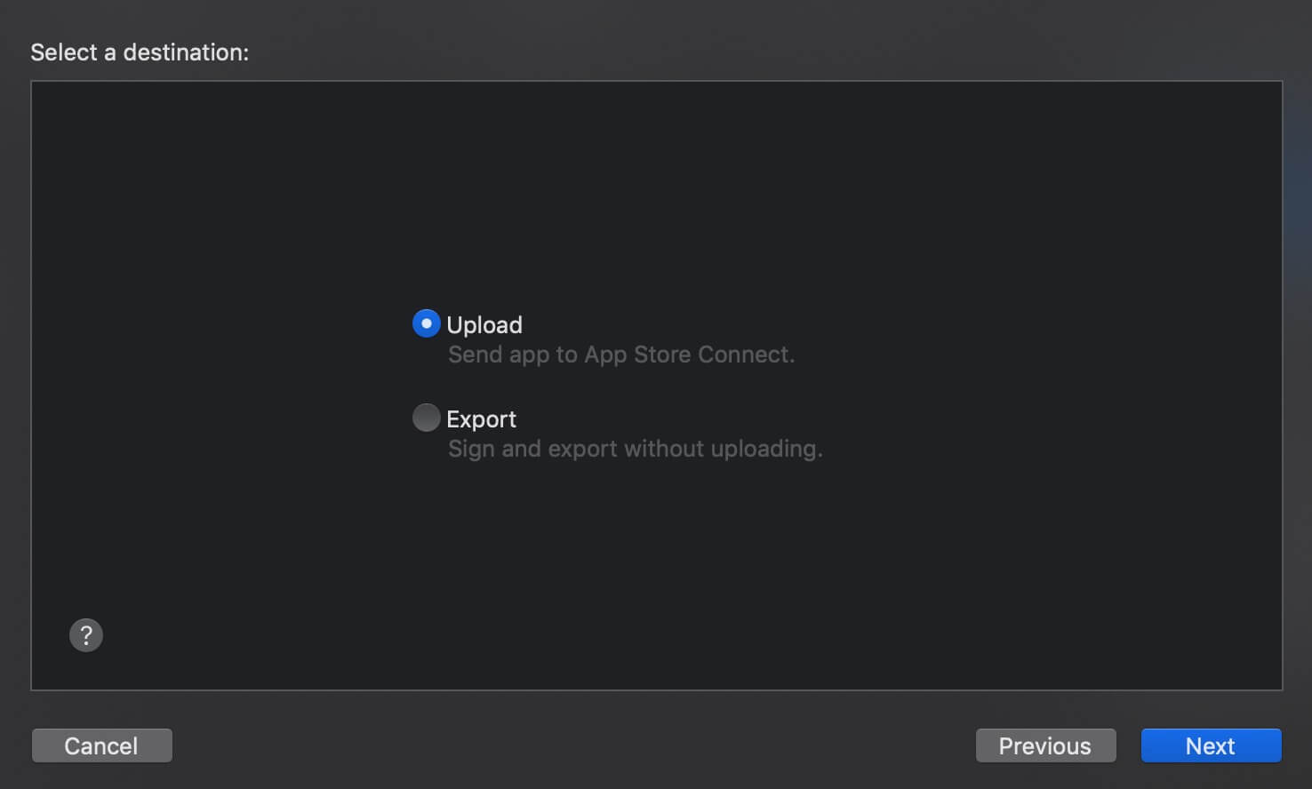Pick the App Store Connect upload option
The height and width of the screenshot is (789, 1312).
point(427,323)
